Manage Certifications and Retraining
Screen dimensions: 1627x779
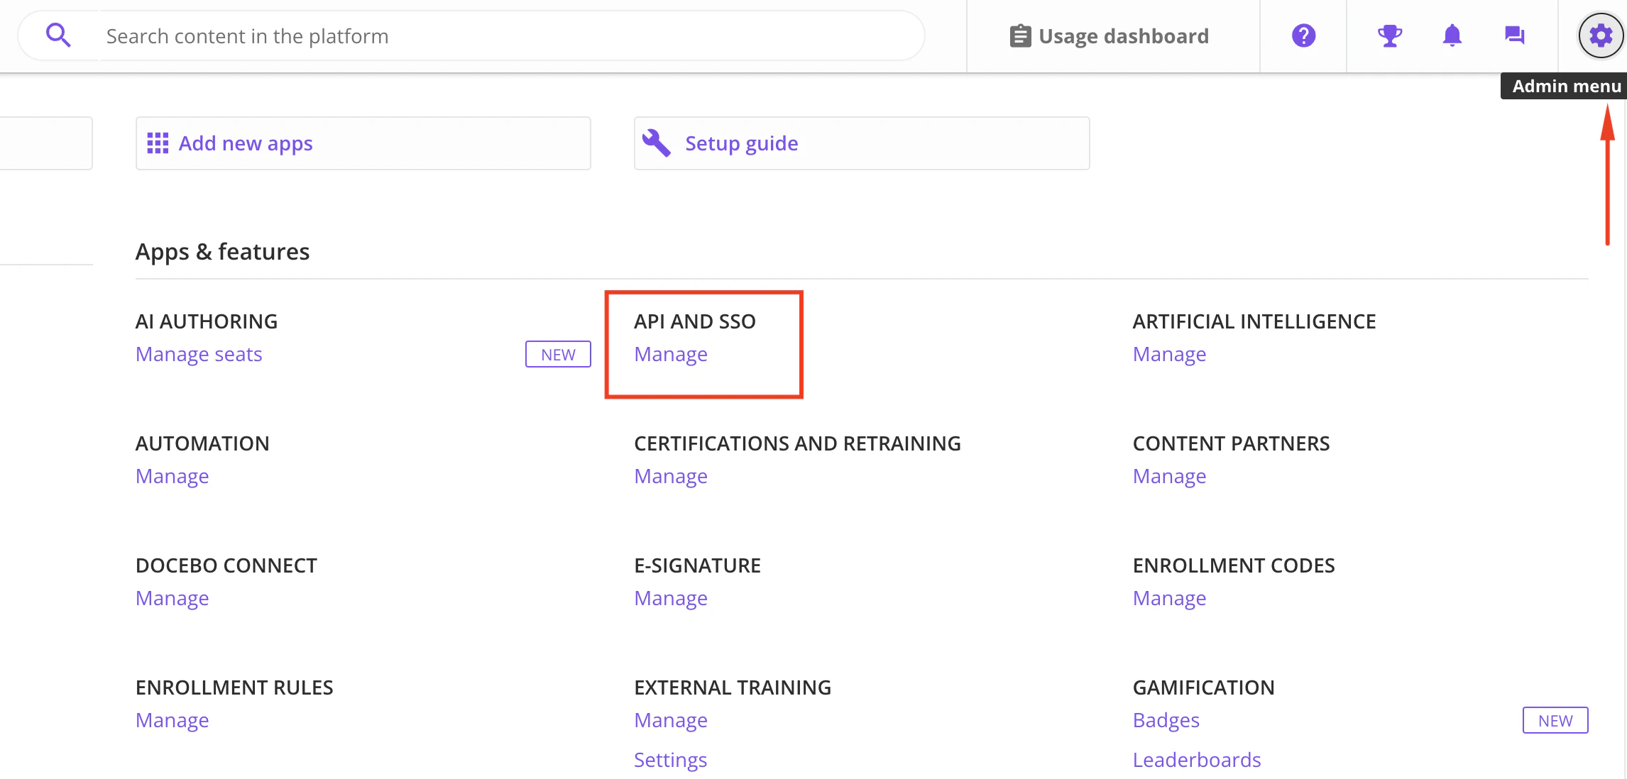tap(670, 476)
